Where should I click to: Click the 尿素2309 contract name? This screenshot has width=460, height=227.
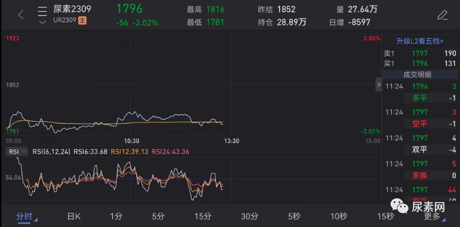click(x=72, y=9)
